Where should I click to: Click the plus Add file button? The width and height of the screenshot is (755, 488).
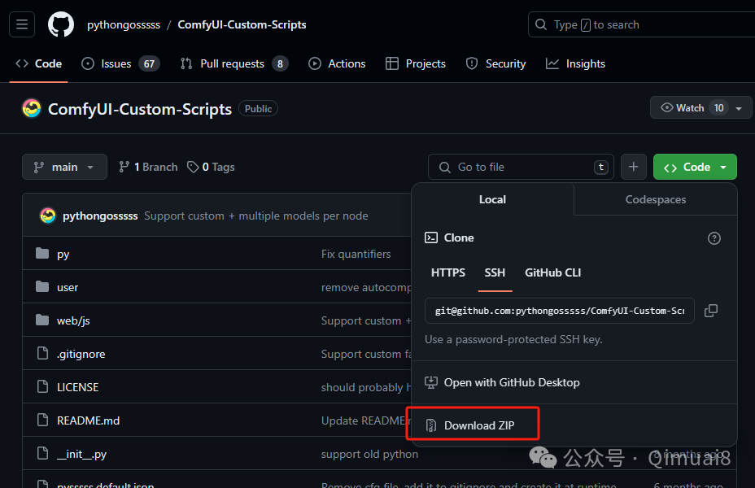(x=634, y=167)
